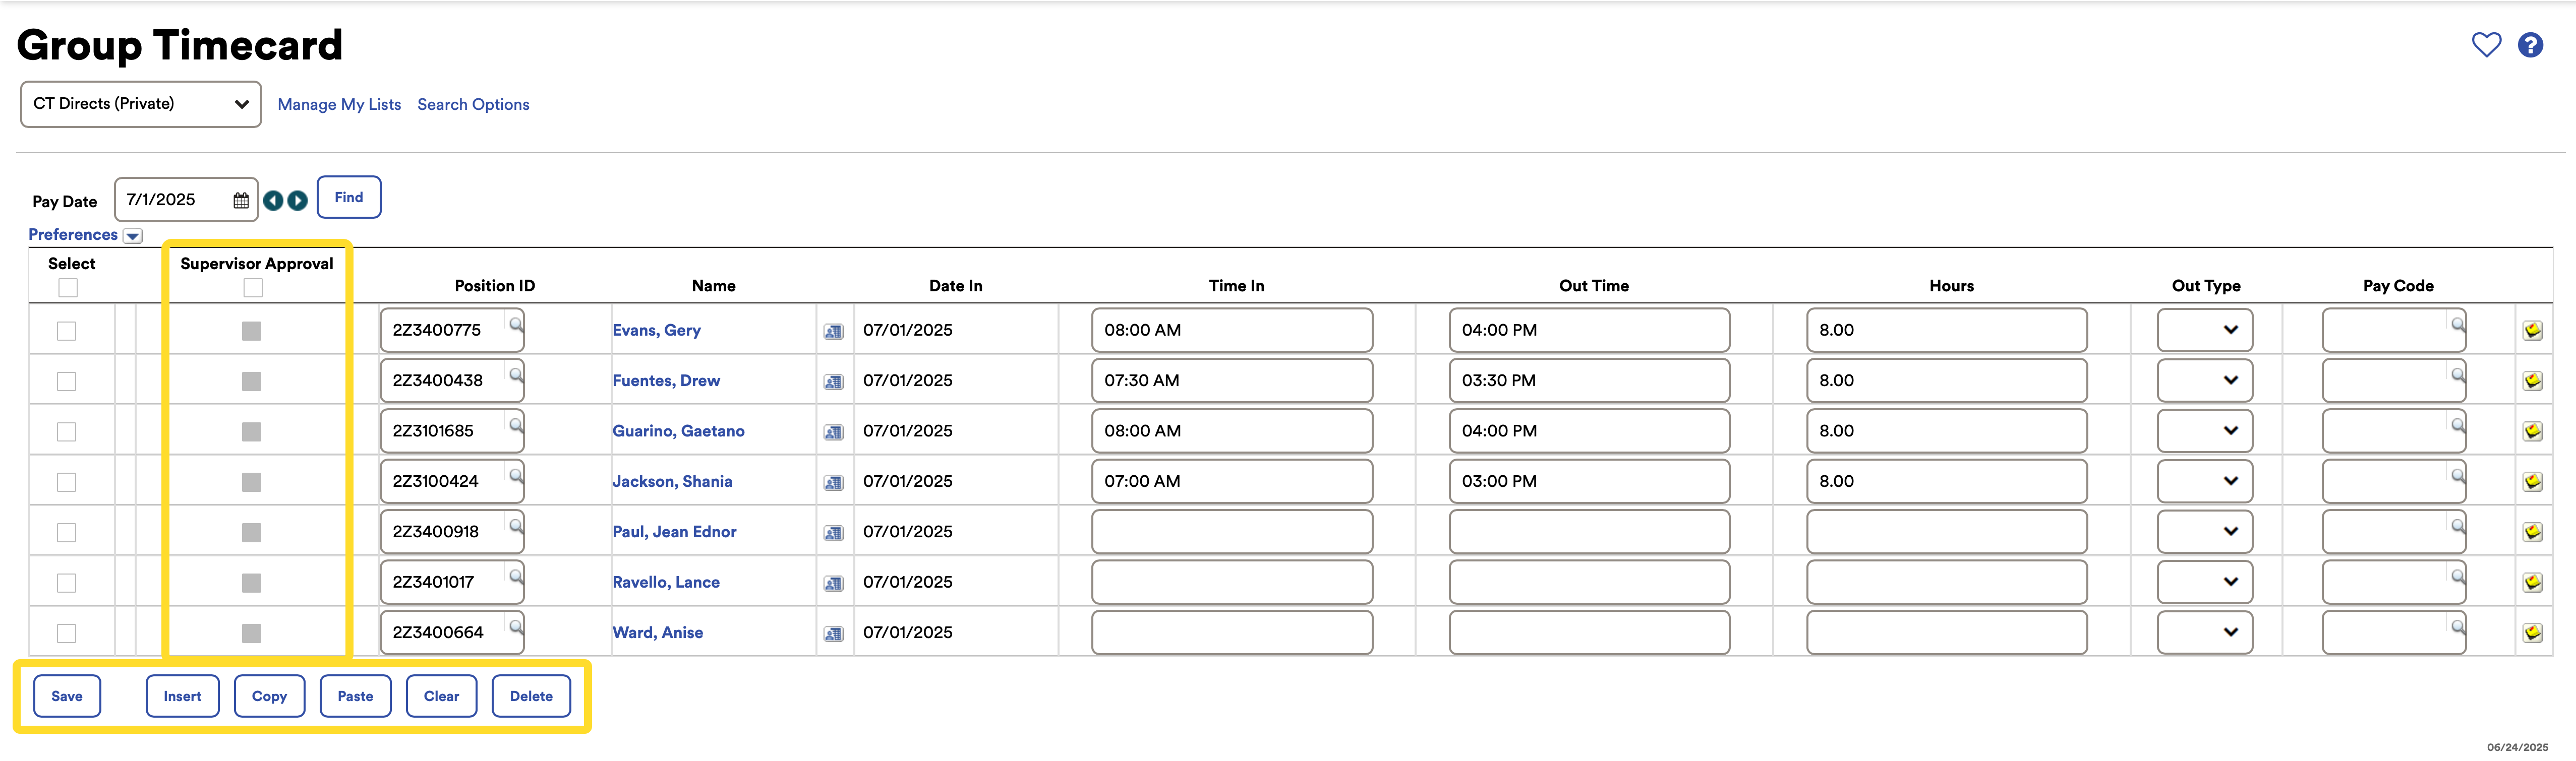Open timecard icon beside Guarino, Gaetano
The height and width of the screenshot is (761, 2576).
(x=833, y=432)
